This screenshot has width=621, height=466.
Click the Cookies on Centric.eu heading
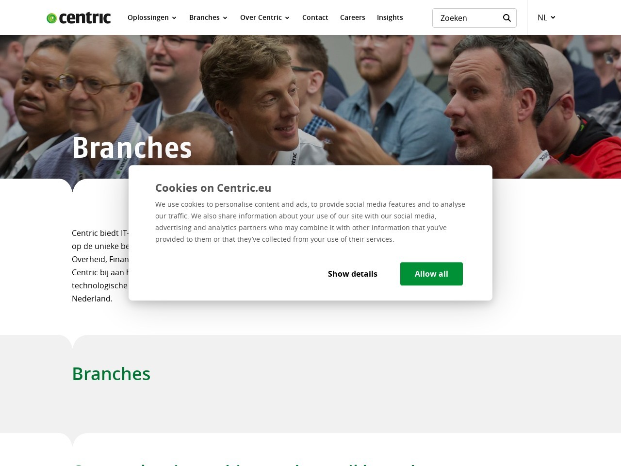(213, 188)
